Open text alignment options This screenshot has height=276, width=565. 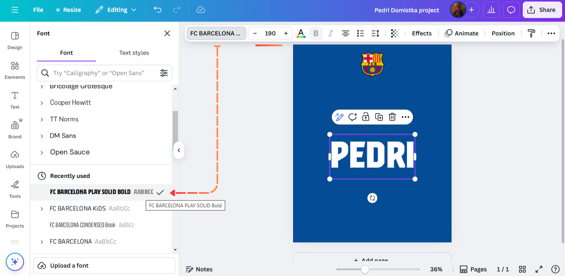point(346,33)
